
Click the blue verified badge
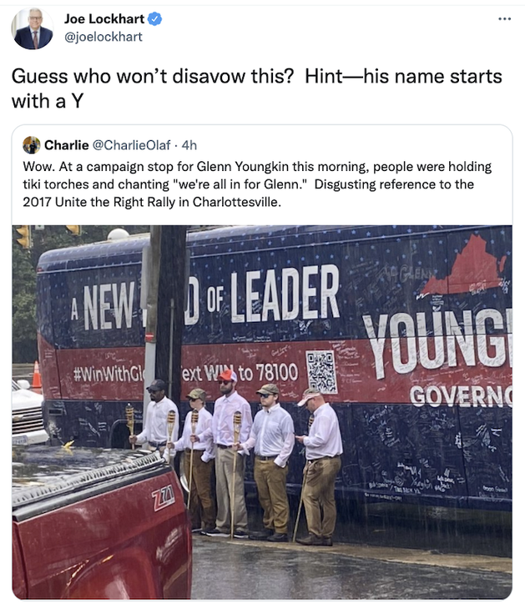154,18
